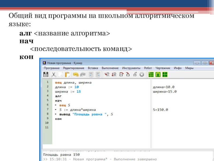Click the step-over braces icon
214x161 pixels.
click(121, 75)
